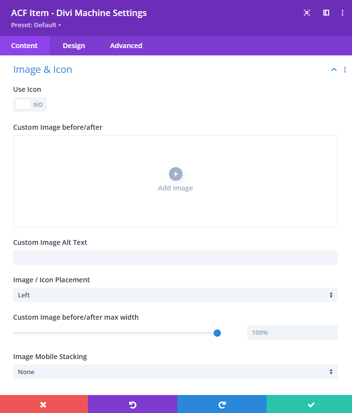352x413 pixels.
Task: Save changes with the green checkmark button
Action: point(309,404)
